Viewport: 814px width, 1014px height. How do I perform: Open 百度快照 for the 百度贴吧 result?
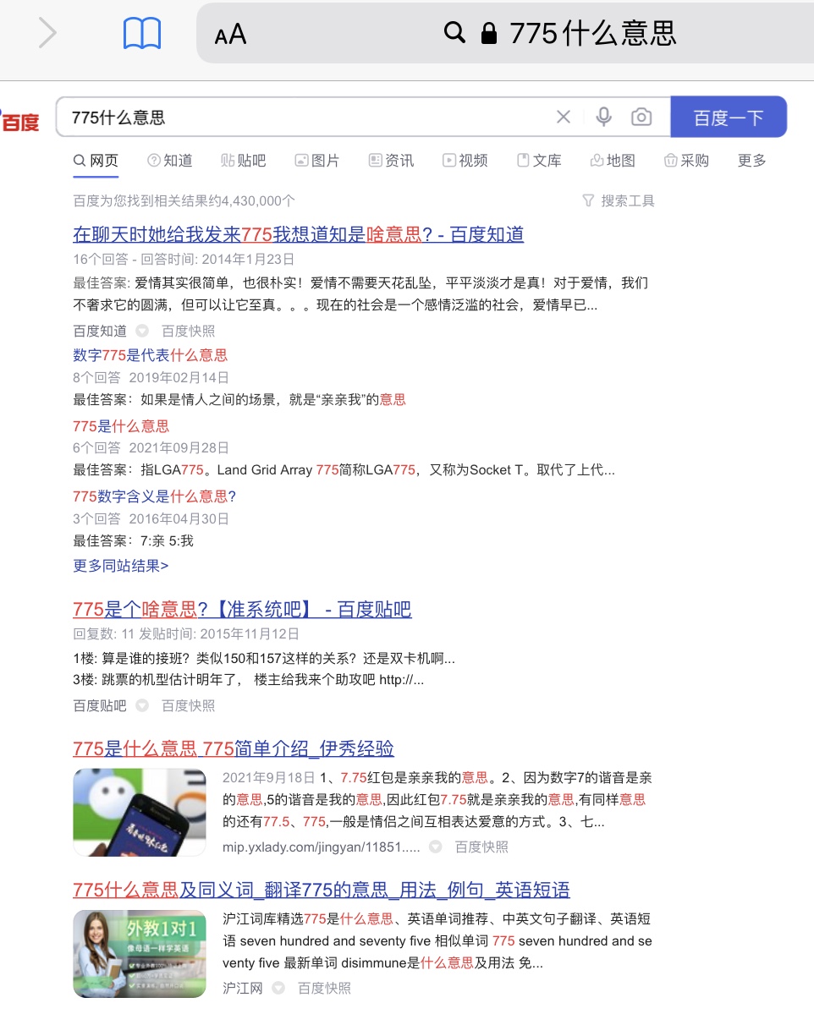click(188, 705)
